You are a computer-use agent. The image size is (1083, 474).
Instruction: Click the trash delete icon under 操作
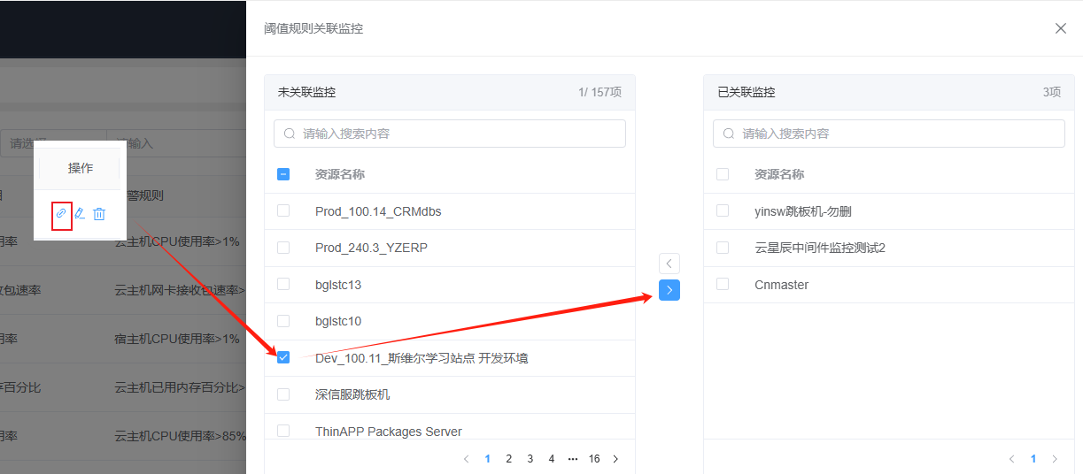click(99, 214)
